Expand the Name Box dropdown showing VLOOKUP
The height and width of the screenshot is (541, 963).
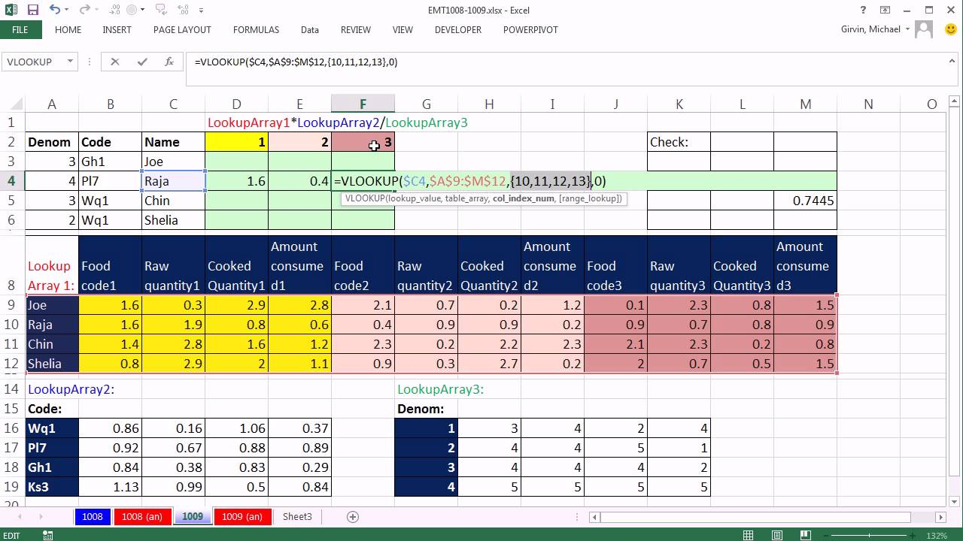point(70,62)
